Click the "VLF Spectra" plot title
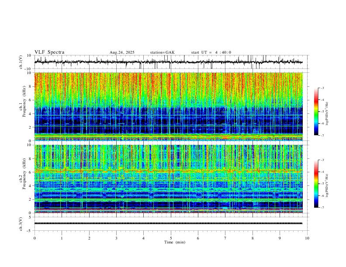This screenshot has height=267, width=346. (x=49, y=52)
